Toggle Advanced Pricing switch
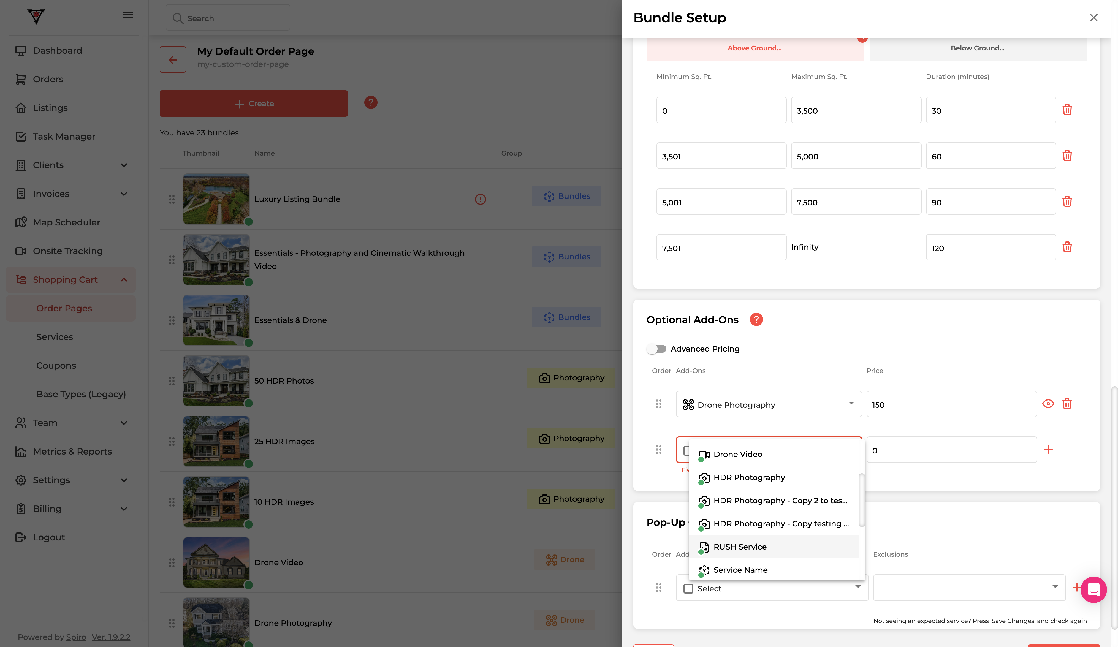1118x647 pixels. click(x=656, y=349)
